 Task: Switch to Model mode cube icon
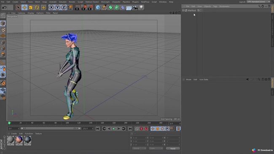click(3, 23)
